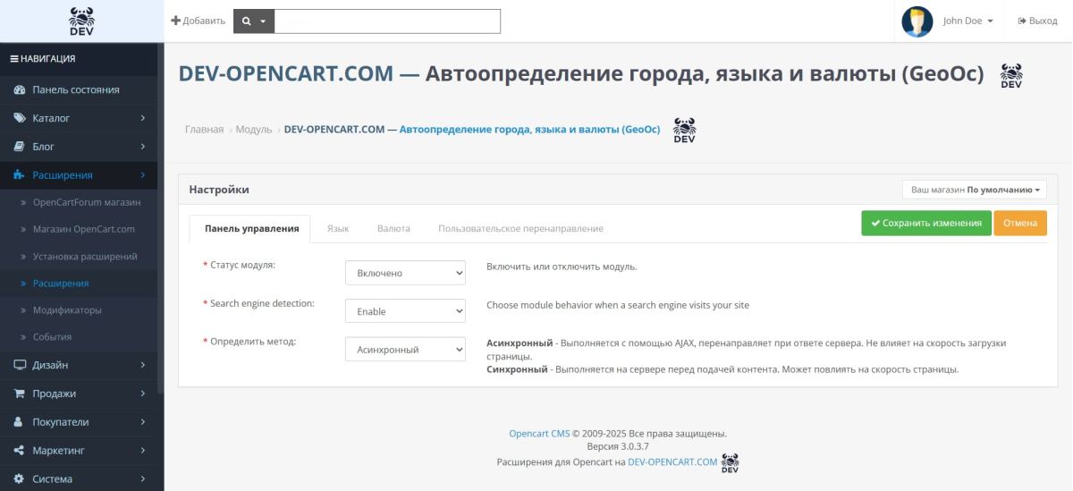
Task: Click the gear icon beside Система
Action: (x=19, y=479)
